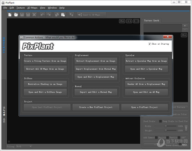Click the Paste clipboard icon
Screen dimensions: 192x151
coord(63,15)
